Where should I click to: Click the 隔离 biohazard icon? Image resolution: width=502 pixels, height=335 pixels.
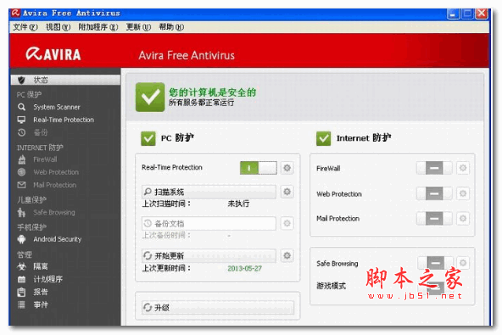pyautogui.click(x=21, y=266)
